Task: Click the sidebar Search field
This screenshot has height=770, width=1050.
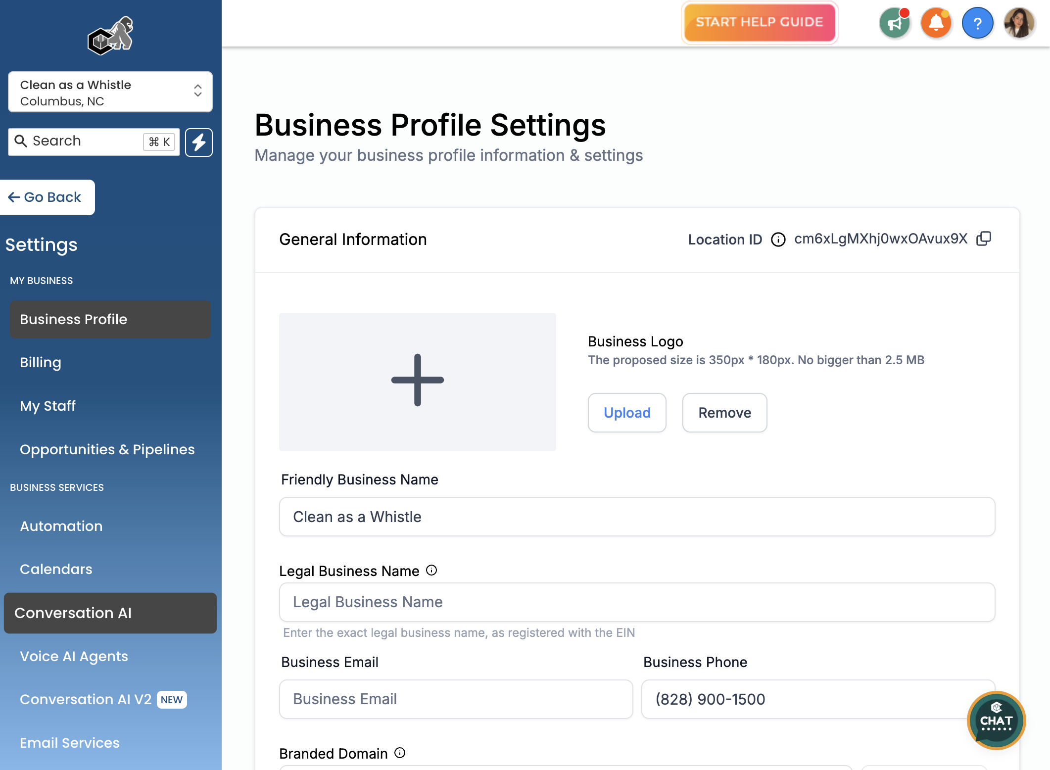Action: 94,142
